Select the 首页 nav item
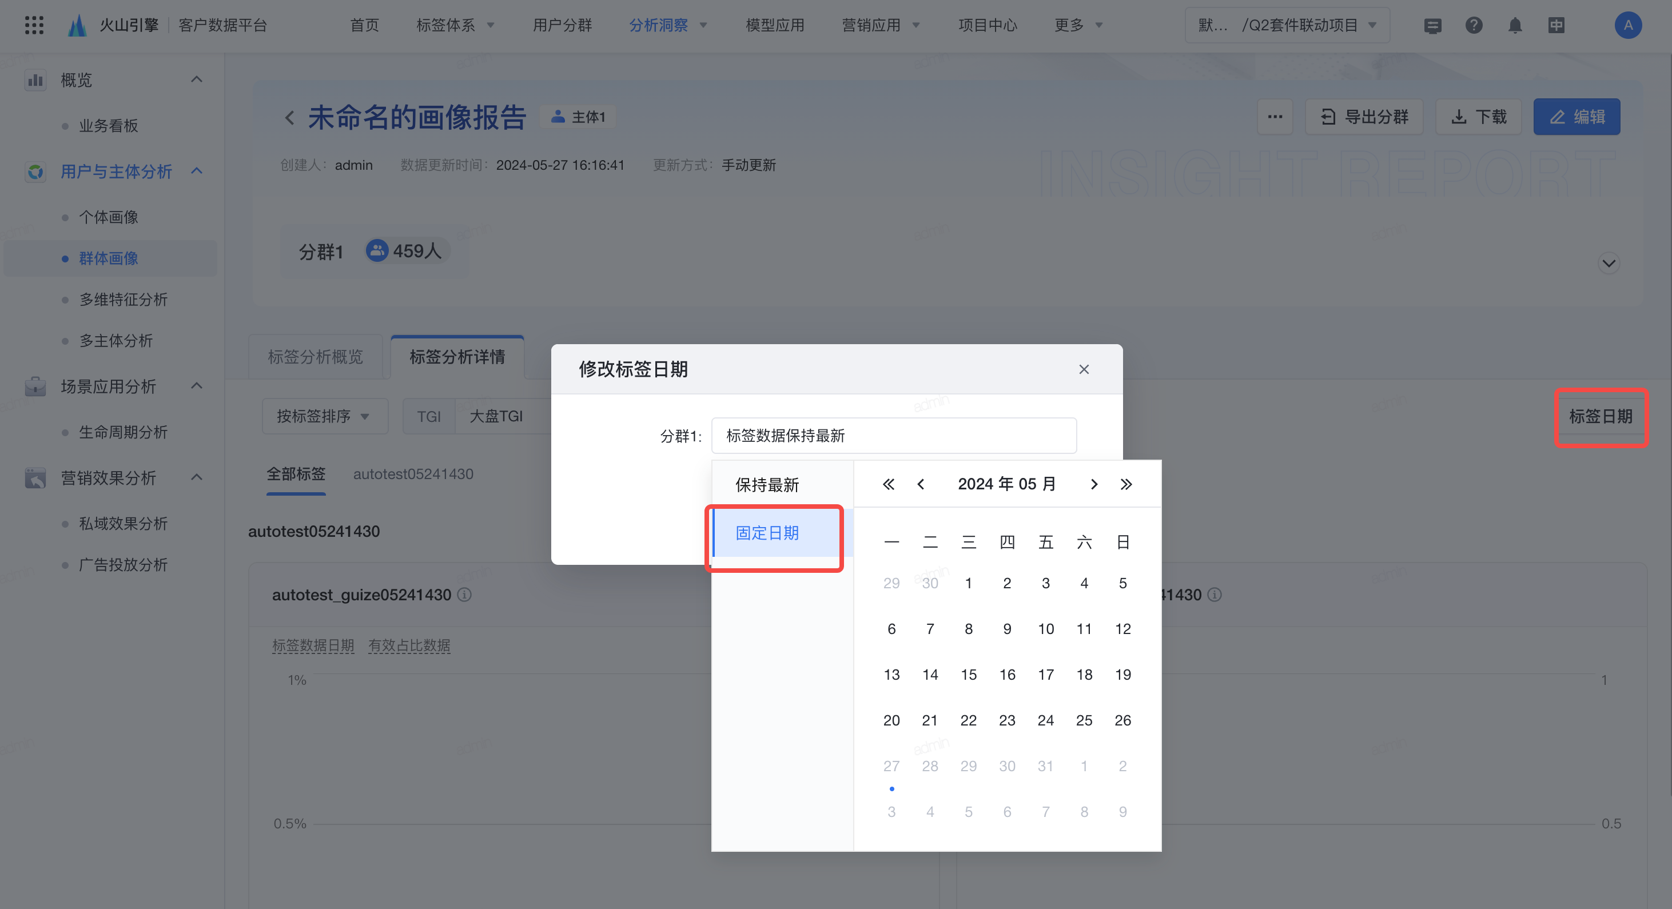 [364, 25]
